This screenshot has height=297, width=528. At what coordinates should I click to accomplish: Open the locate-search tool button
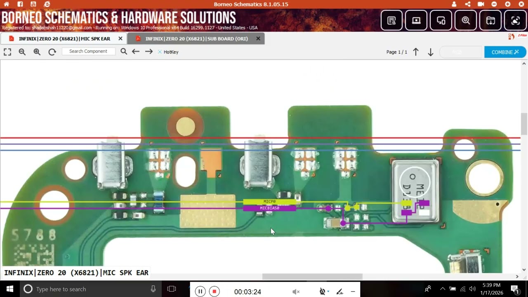point(466,20)
